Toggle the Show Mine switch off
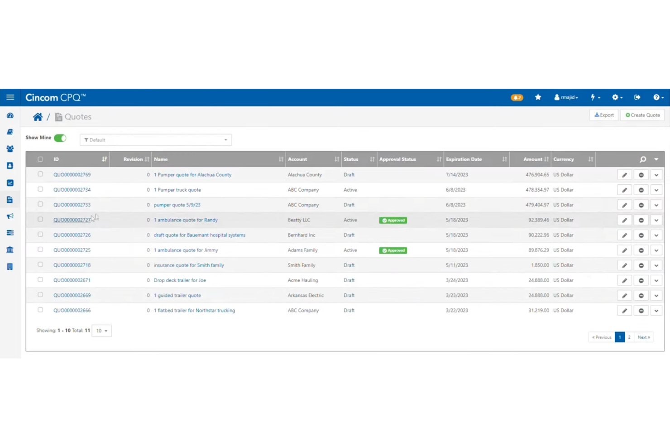Viewport: 670px width, 447px height. (x=60, y=138)
